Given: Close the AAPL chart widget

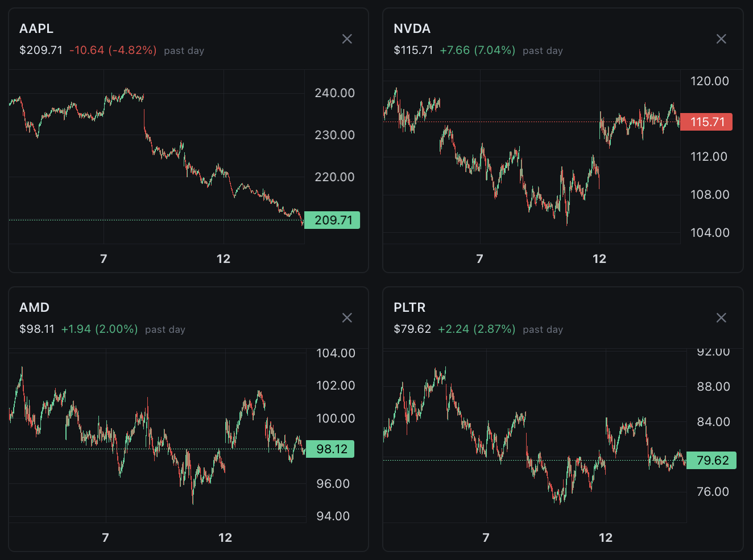Looking at the screenshot, I should [x=347, y=39].
